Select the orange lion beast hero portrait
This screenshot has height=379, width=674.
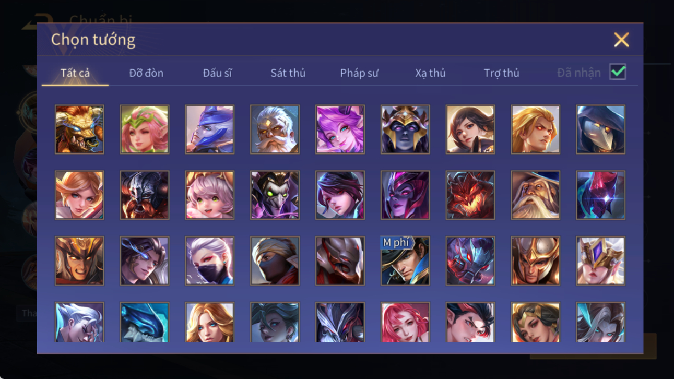coord(79,129)
